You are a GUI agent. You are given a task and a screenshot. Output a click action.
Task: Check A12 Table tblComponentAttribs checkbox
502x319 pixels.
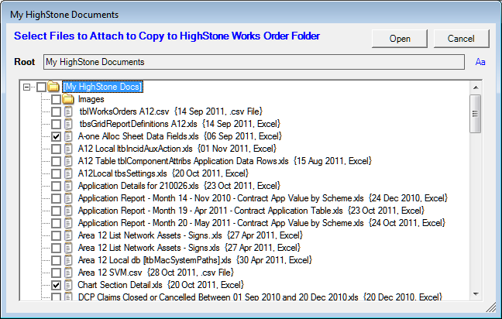tap(56, 161)
